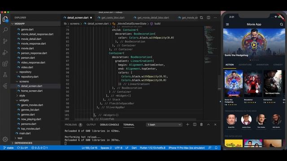Switch to detail_screen.dart editor tab

tap(78, 18)
